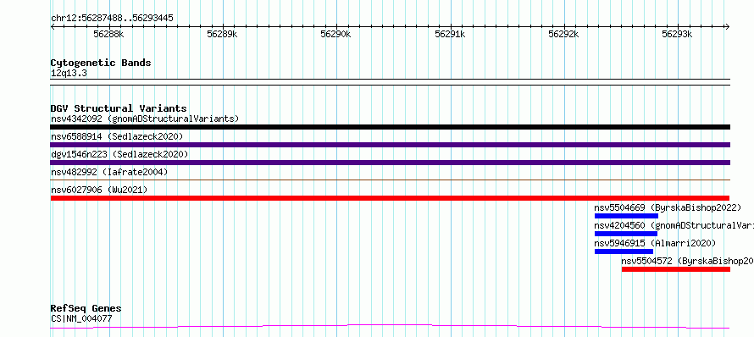
Task: Click the DGV Structural Variants track heading
Action: (x=119, y=108)
